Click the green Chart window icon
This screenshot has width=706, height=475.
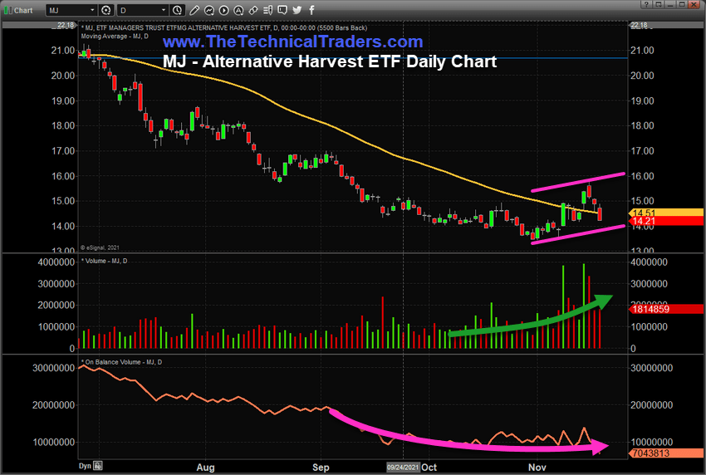(x=8, y=10)
